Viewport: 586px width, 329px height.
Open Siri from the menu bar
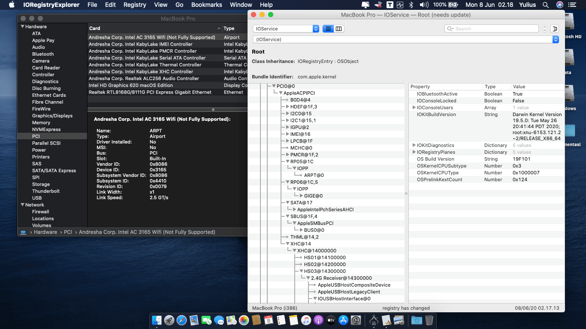point(560,5)
